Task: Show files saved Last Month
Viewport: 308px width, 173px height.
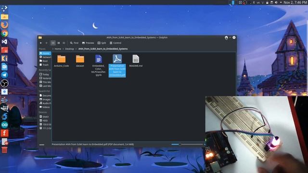Action: click(45, 86)
